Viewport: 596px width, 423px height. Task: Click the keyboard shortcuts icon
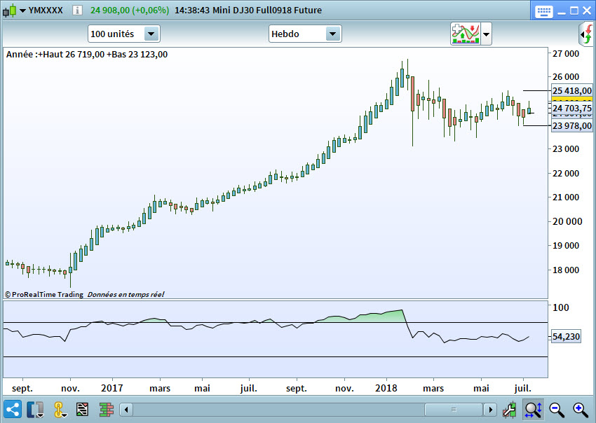pyautogui.click(x=543, y=11)
